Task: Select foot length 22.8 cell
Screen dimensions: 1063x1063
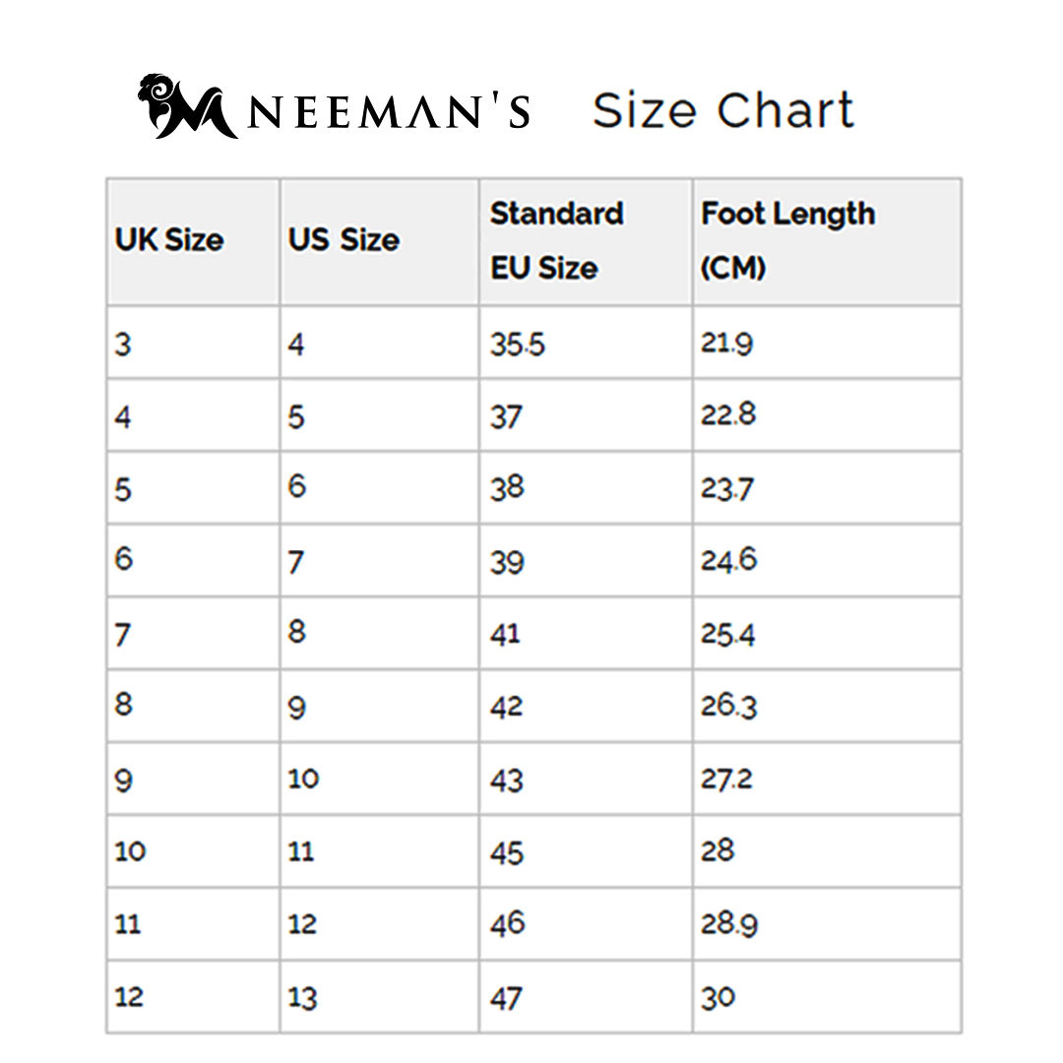Action: tap(728, 414)
